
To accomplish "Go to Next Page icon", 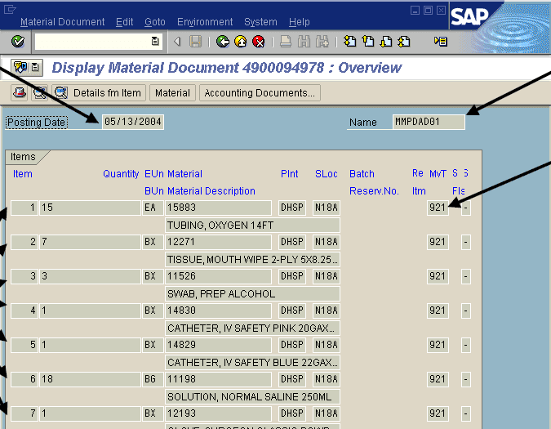I will click(386, 42).
